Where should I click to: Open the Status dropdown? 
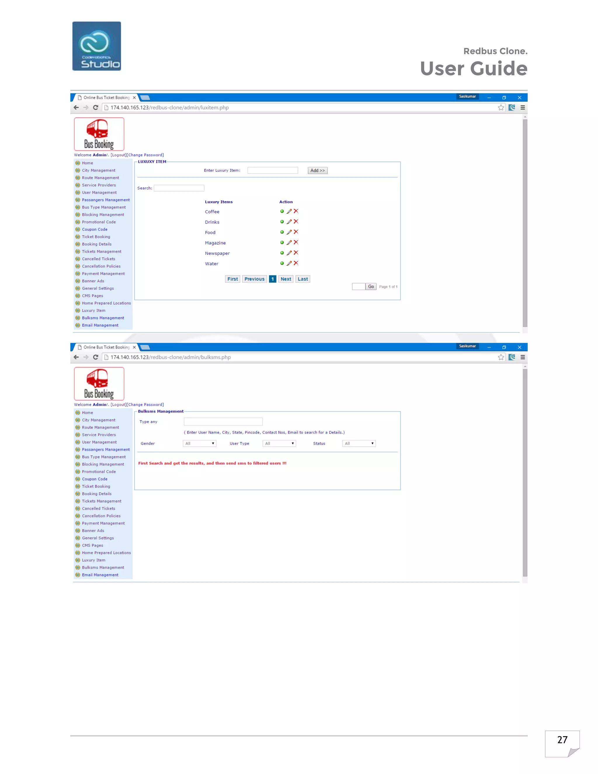coord(359,443)
